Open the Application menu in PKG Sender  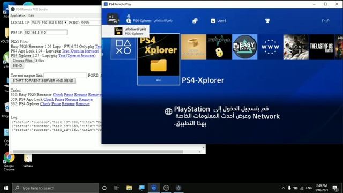point(18,16)
